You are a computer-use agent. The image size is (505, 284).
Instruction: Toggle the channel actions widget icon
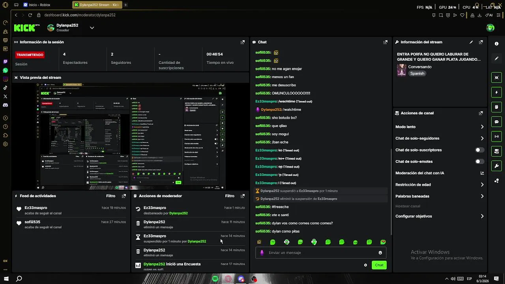coord(497,151)
